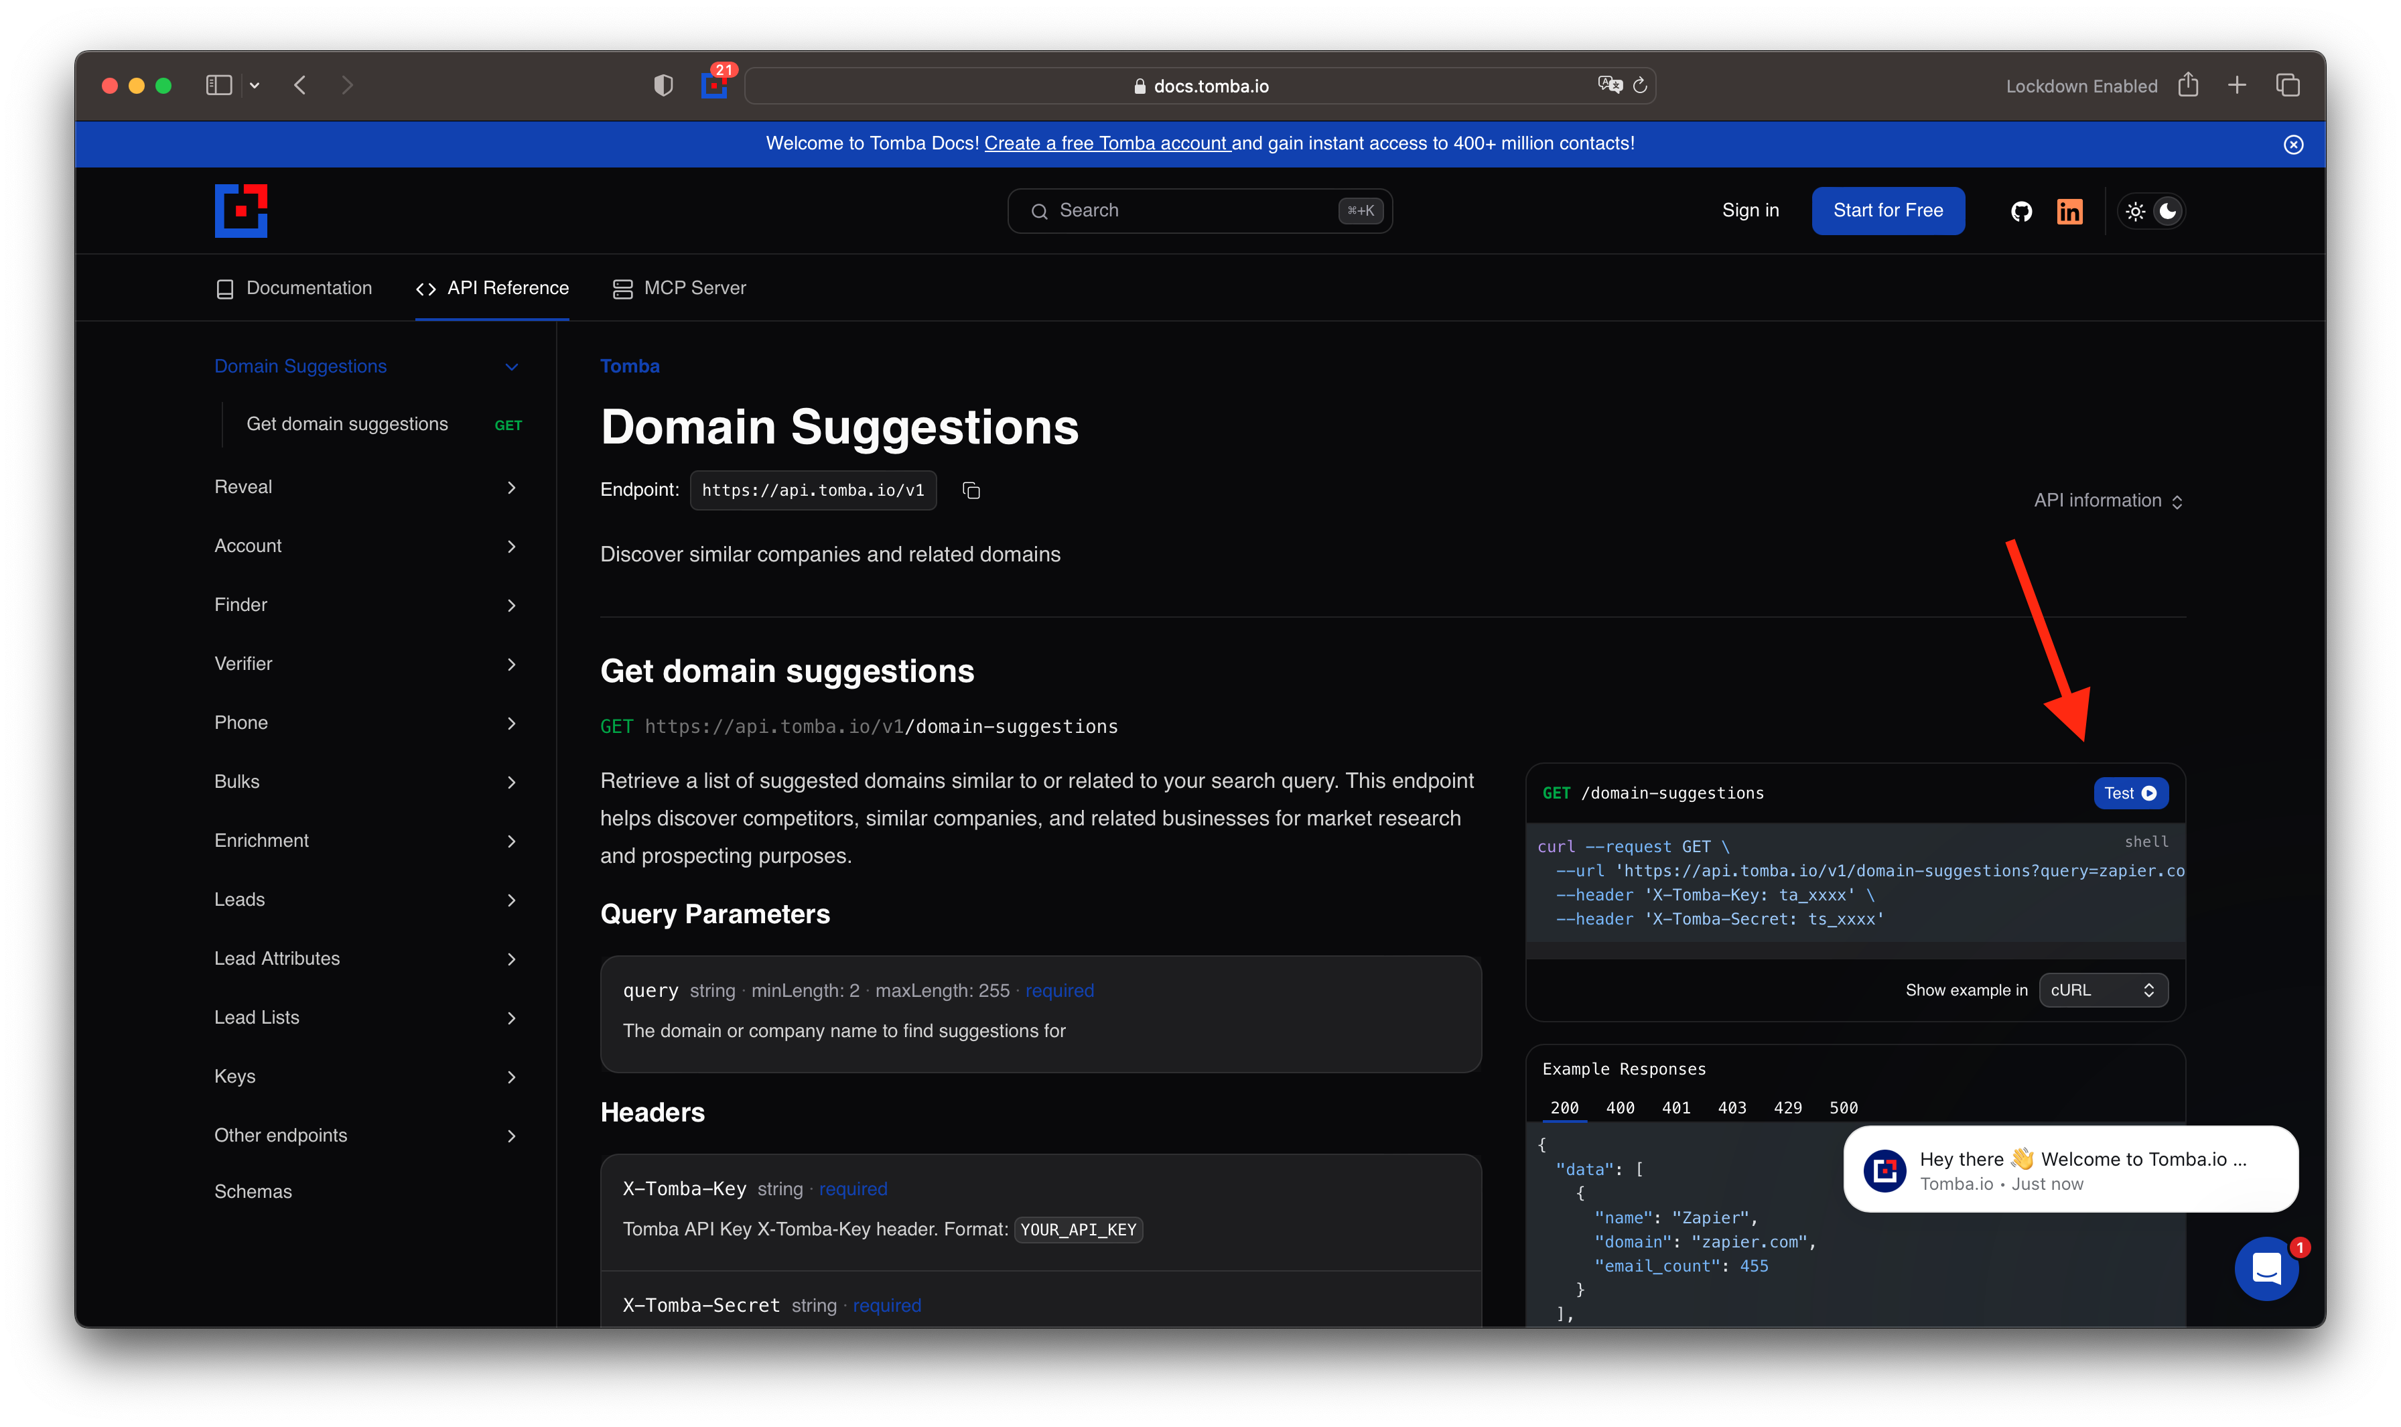This screenshot has width=2401, height=1427.
Task: Expand the Verifier sidebar section
Action: [512, 665]
